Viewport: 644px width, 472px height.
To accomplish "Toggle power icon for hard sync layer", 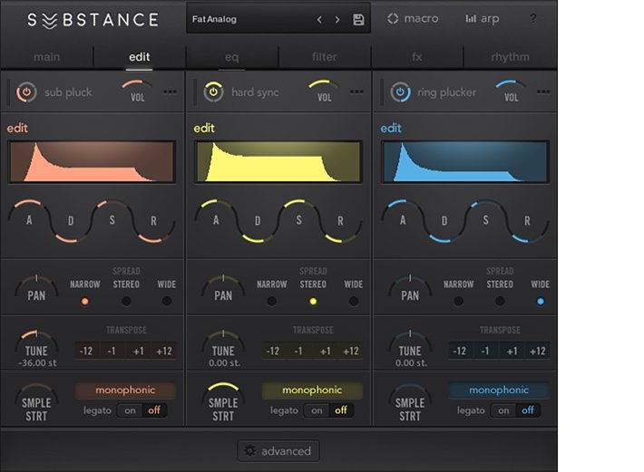I will 213,92.
